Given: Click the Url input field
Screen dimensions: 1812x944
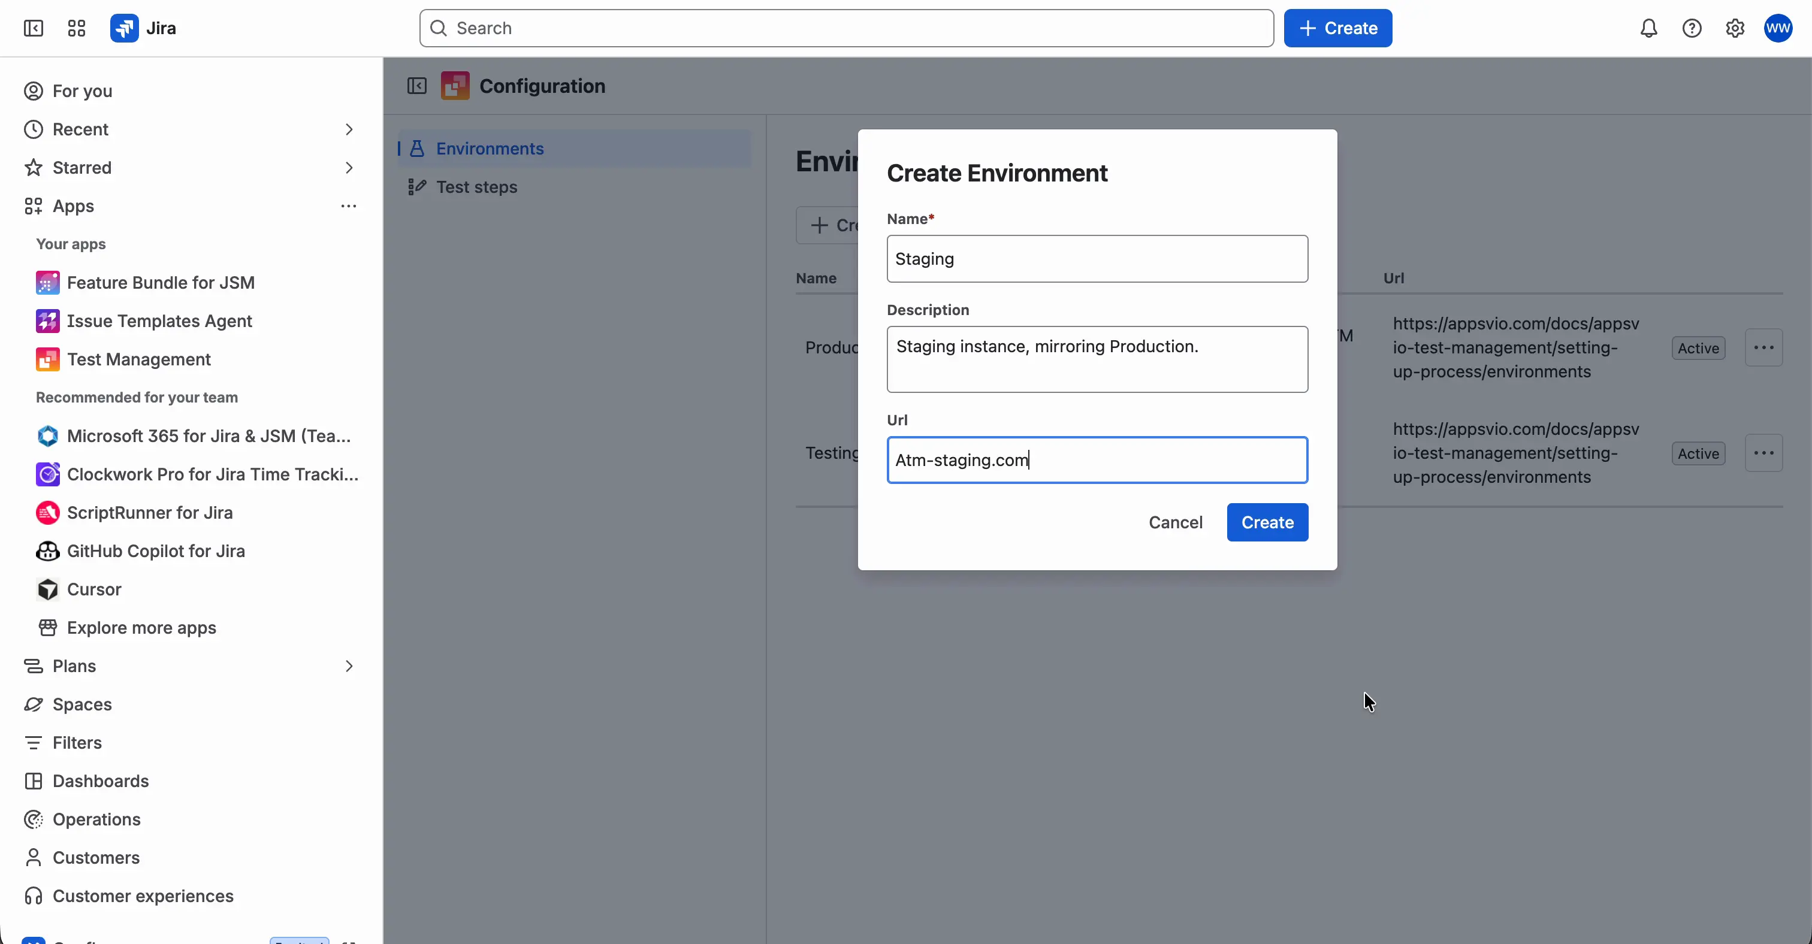Looking at the screenshot, I should click(1097, 461).
